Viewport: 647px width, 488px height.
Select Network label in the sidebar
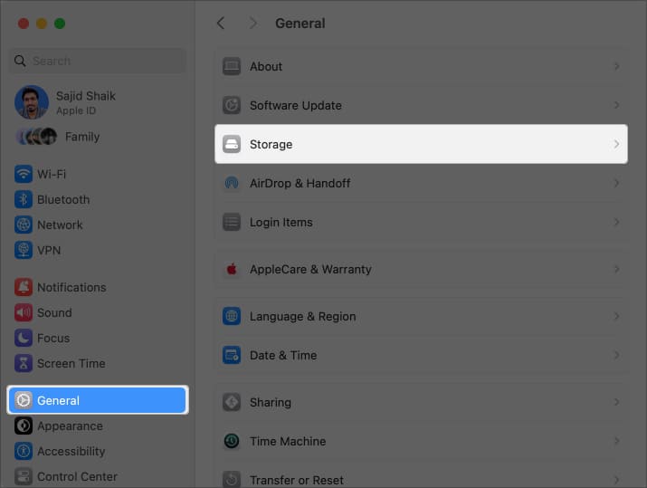coord(61,225)
